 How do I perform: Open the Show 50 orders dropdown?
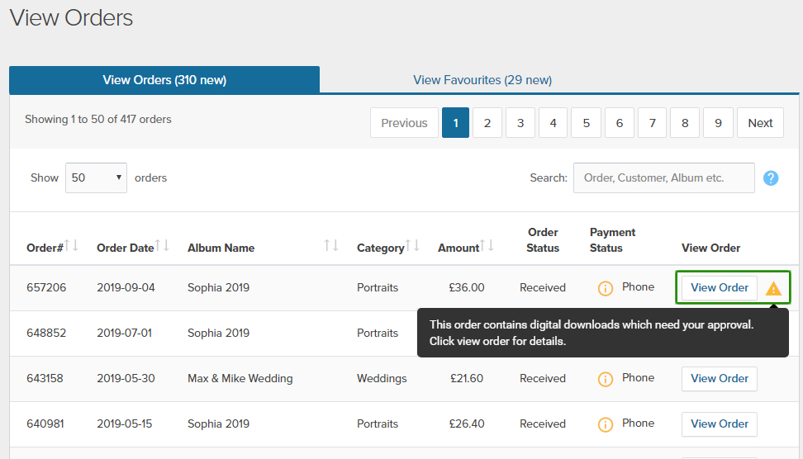[x=96, y=177]
